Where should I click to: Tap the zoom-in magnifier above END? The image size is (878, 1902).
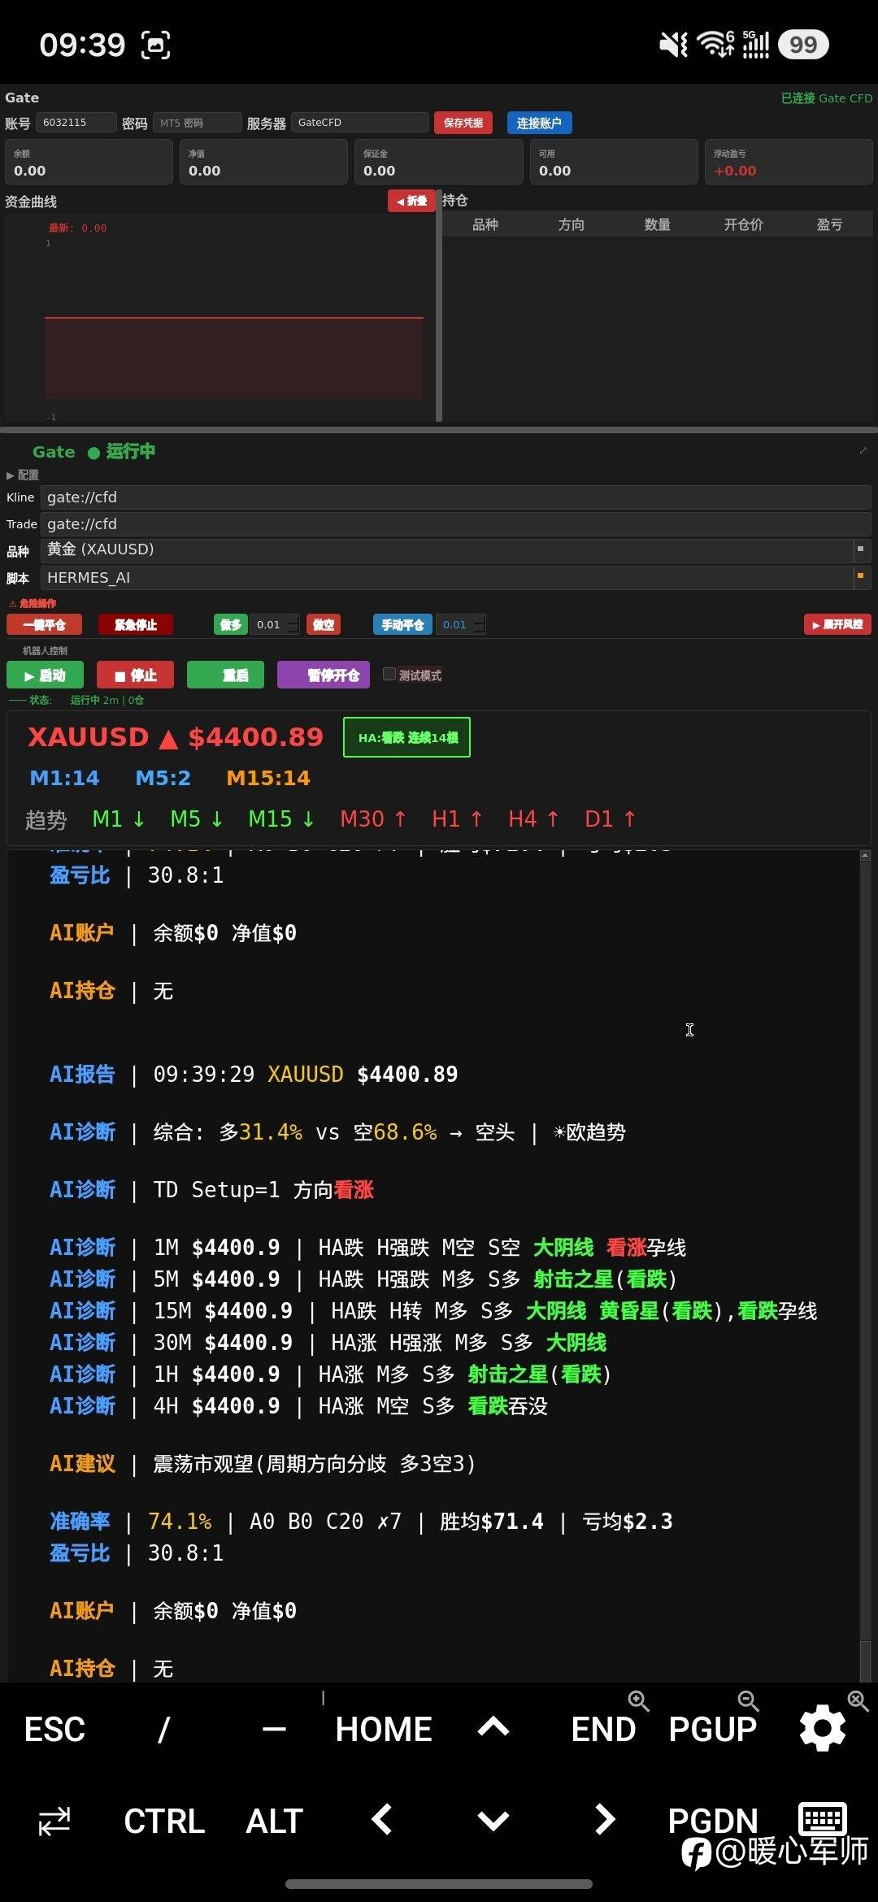point(638,1700)
